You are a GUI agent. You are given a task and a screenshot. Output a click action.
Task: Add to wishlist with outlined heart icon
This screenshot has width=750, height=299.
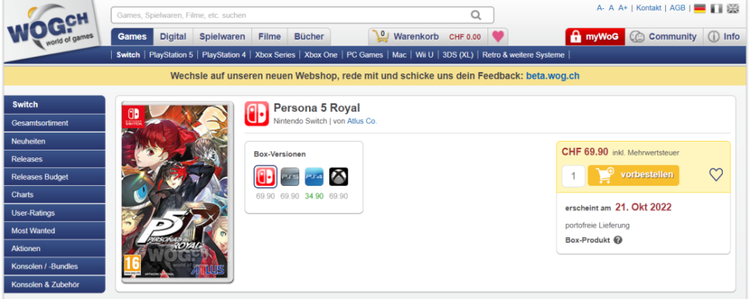coord(715,175)
